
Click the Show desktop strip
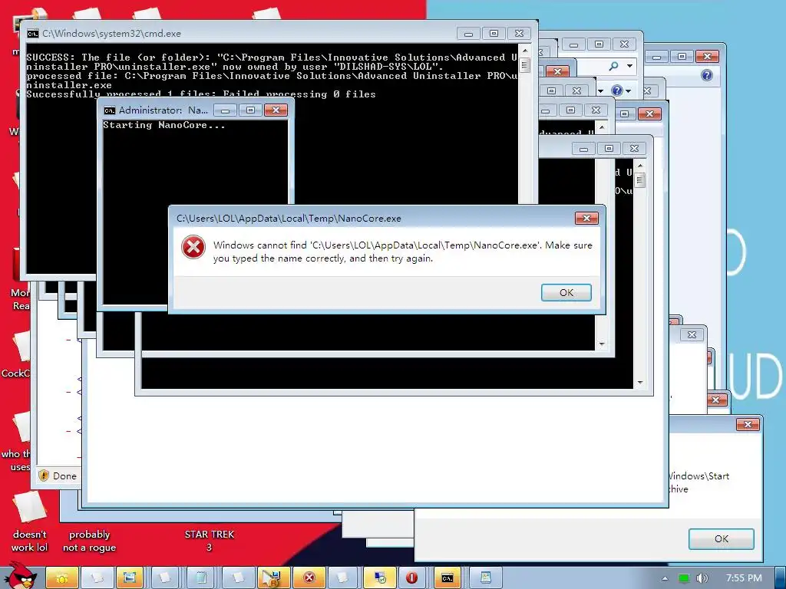(x=780, y=578)
